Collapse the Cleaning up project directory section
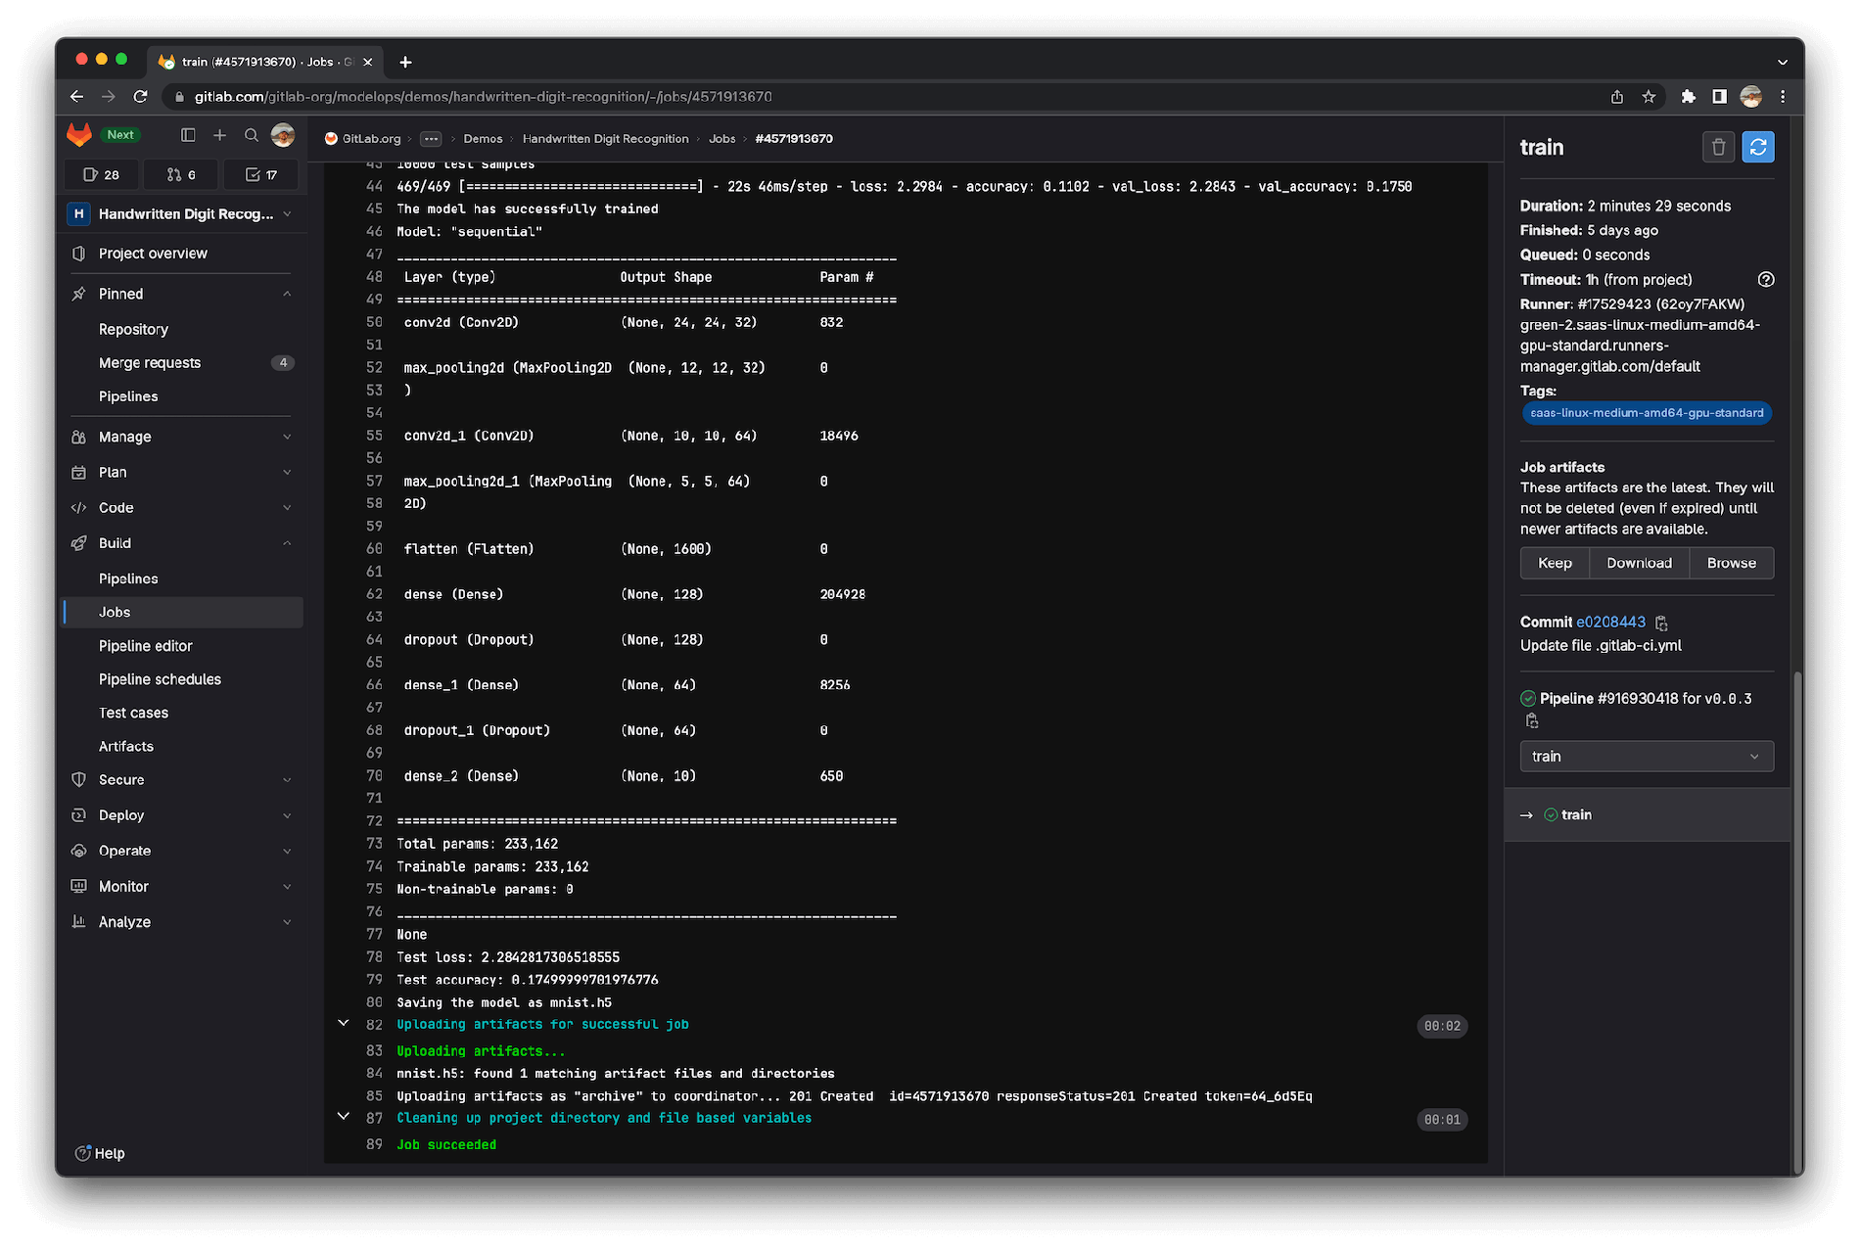This screenshot has height=1250, width=1860. (x=344, y=1116)
